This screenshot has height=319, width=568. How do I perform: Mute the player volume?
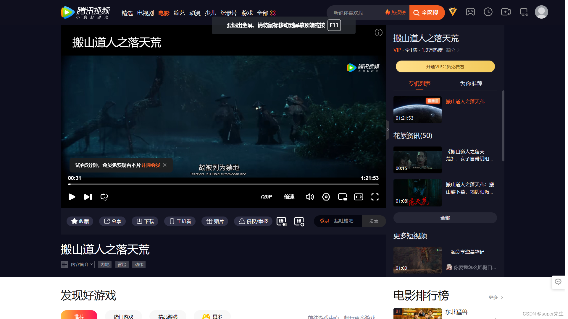tap(310, 197)
